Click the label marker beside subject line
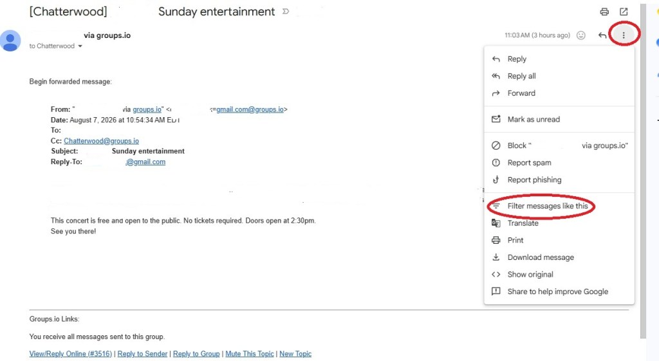 click(x=286, y=12)
